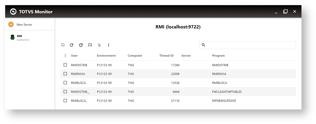Sort by the Server column header
This screenshot has height=124, width=316.
pos(186,56)
